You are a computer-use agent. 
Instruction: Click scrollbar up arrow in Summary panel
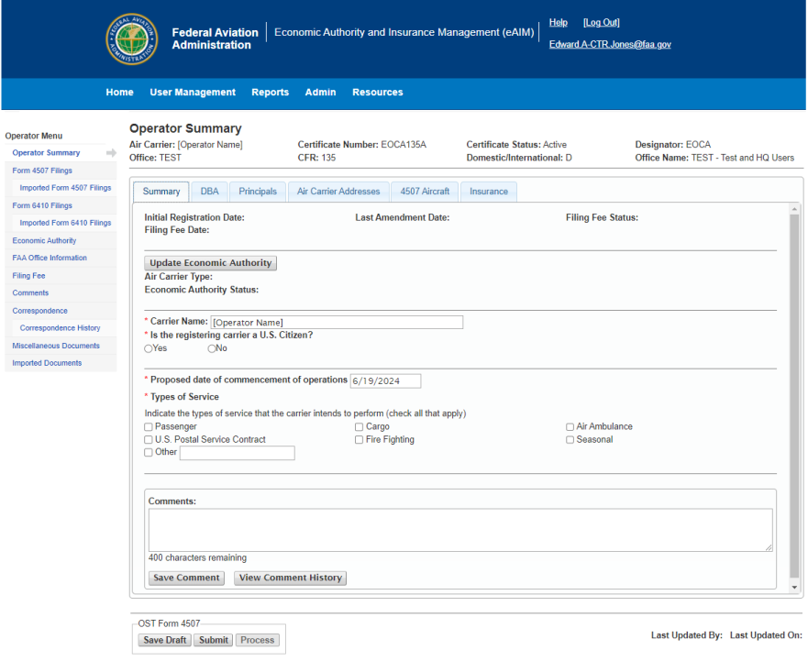pos(794,209)
